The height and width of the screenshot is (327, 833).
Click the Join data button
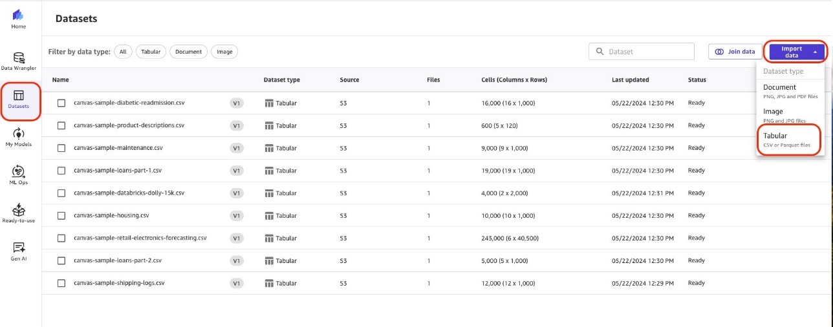tap(735, 52)
